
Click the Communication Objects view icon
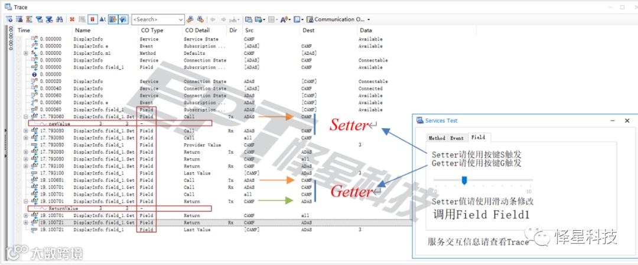[310, 19]
